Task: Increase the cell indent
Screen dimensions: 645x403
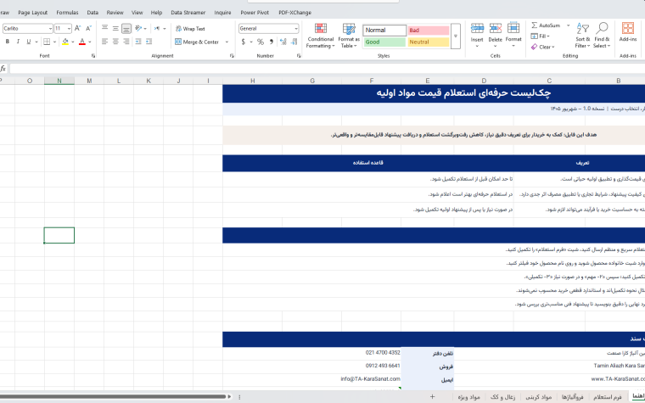Action: point(149,42)
